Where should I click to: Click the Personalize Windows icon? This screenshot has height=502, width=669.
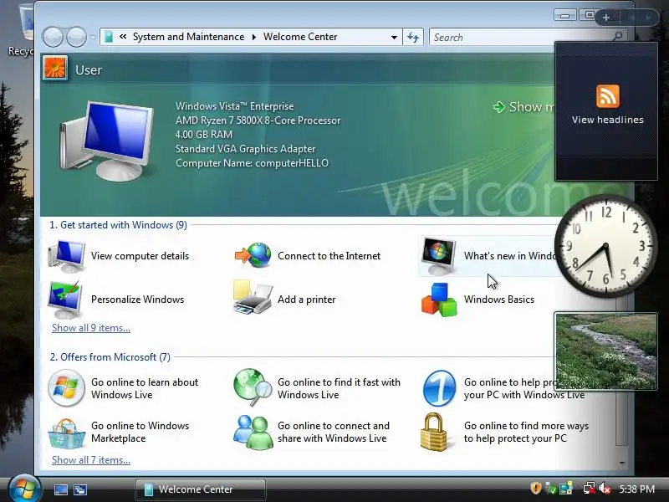[x=65, y=300]
